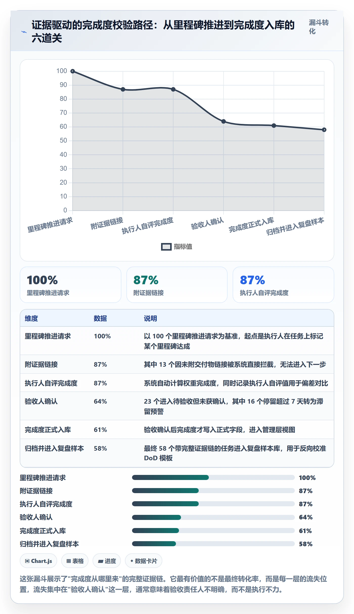The height and width of the screenshot is (614, 354).
Task: Click the 附证据链接 progress bar
Action: pyautogui.click(x=213, y=491)
